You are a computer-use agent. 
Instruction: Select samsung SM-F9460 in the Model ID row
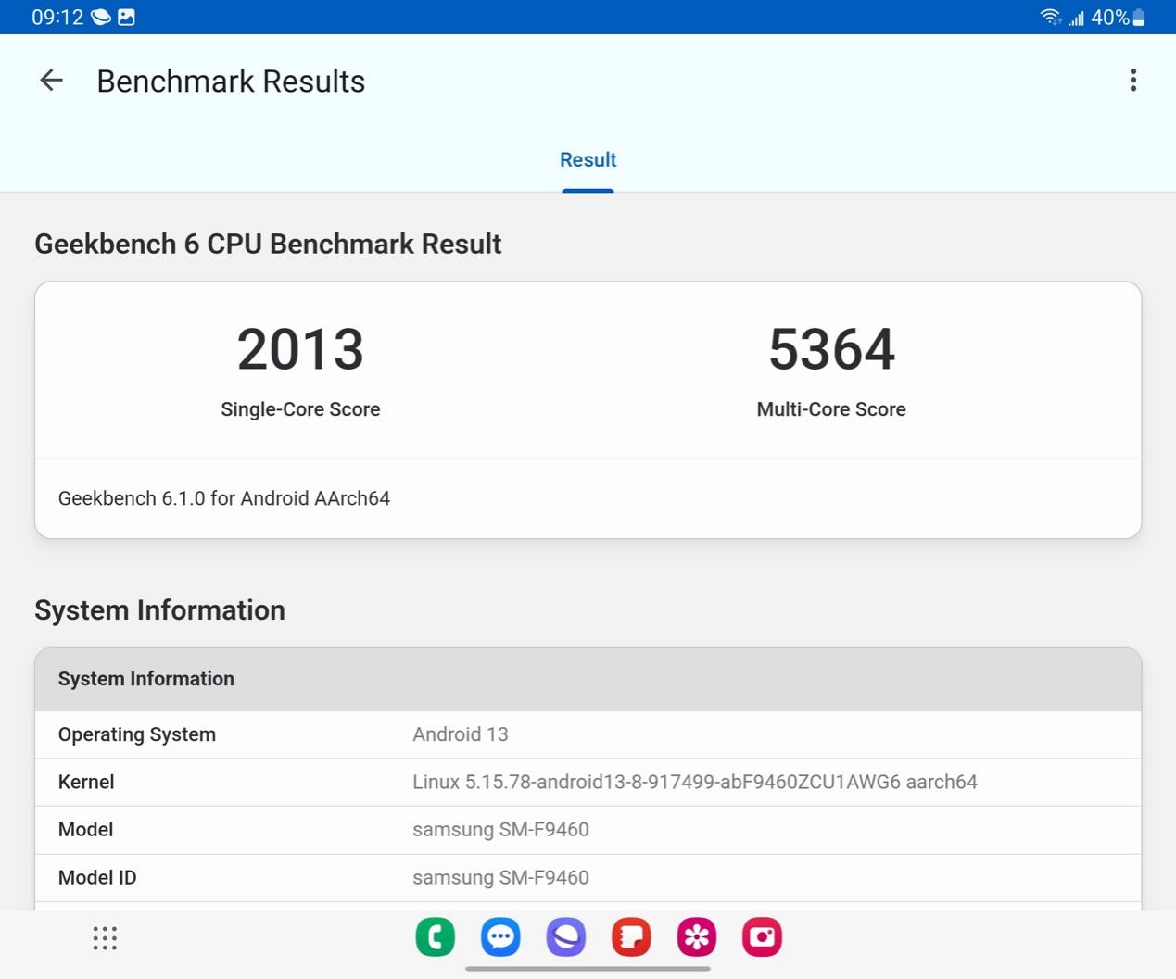[500, 877]
